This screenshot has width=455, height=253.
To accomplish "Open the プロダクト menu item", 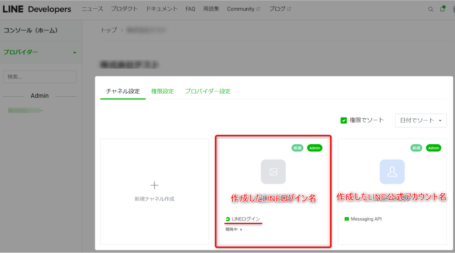I will point(124,9).
